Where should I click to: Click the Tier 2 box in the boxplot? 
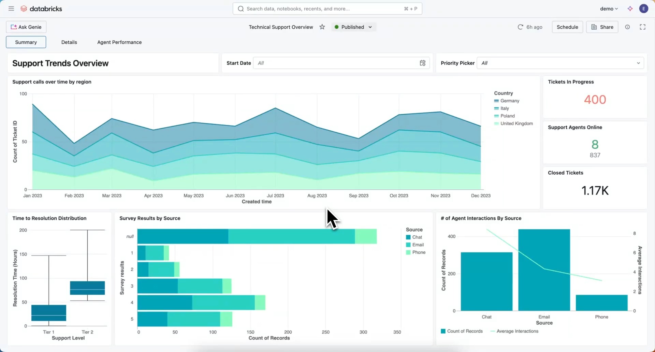pyautogui.click(x=87, y=288)
